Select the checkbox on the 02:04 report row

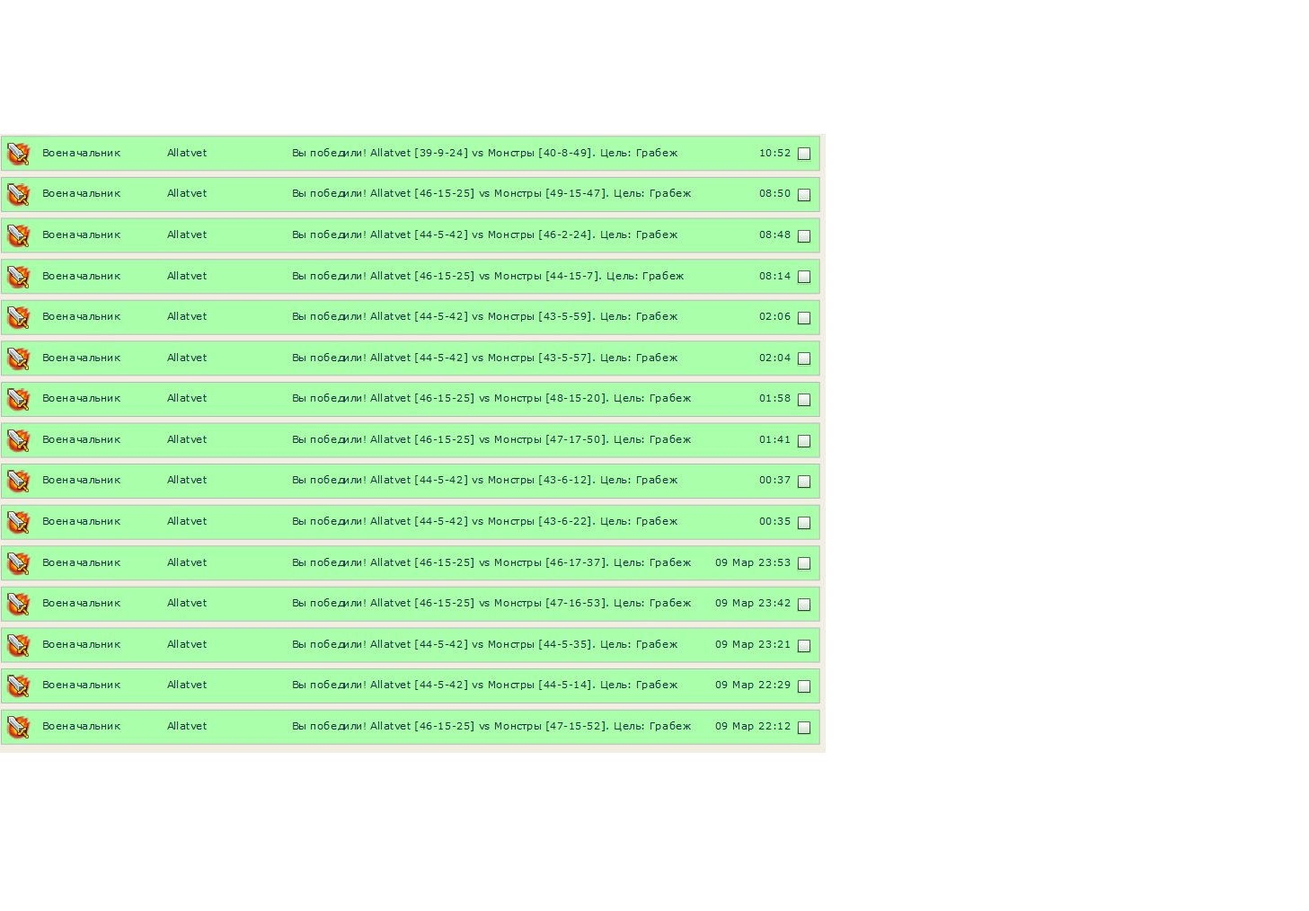[x=804, y=358]
